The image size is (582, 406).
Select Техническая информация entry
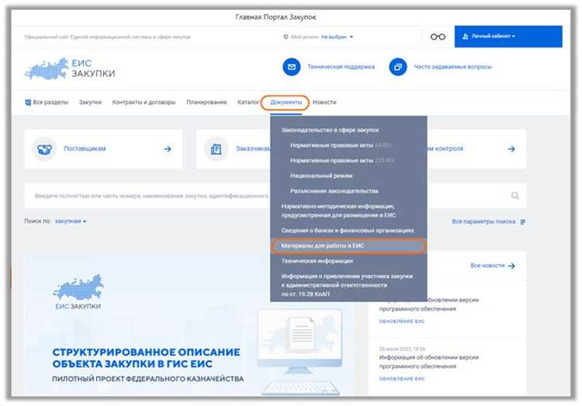[317, 261]
